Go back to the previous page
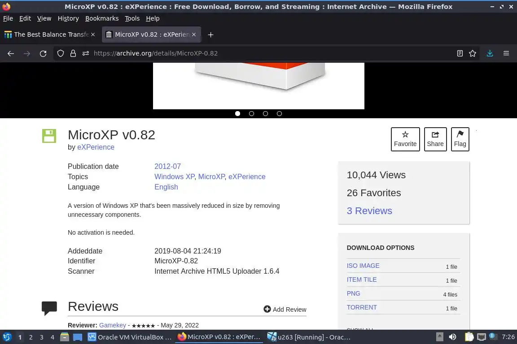 pyautogui.click(x=11, y=53)
